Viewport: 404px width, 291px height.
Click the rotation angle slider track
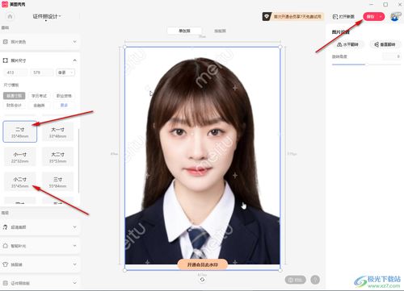point(366,64)
